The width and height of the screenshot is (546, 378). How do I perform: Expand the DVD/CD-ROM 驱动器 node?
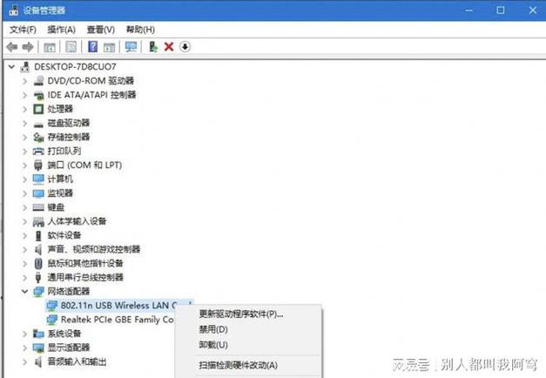pos(24,81)
